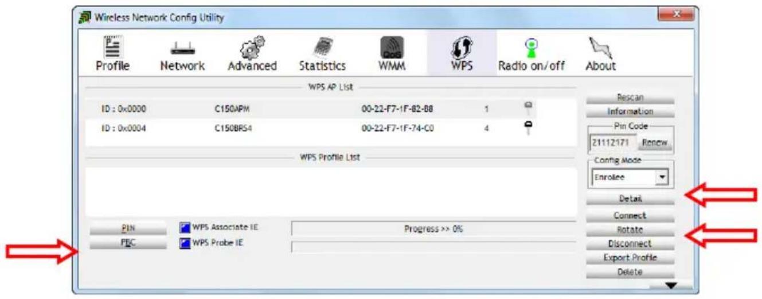Click Renew next to the pin code
This screenshot has height=299, width=762.
pos(656,143)
